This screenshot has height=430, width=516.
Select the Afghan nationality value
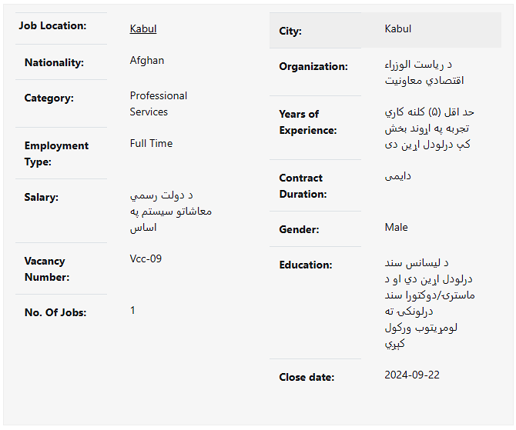147,61
